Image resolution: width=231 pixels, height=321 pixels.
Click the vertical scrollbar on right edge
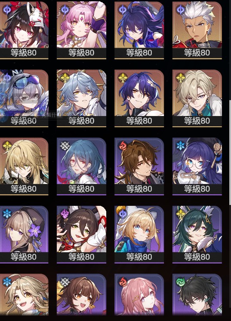[230, 153]
